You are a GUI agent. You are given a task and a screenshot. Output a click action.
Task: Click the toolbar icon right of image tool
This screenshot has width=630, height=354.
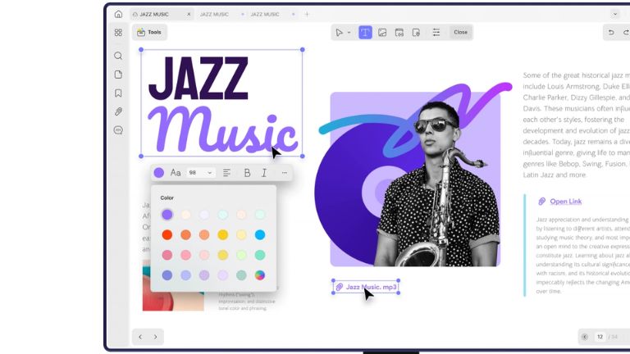pyautogui.click(x=399, y=32)
